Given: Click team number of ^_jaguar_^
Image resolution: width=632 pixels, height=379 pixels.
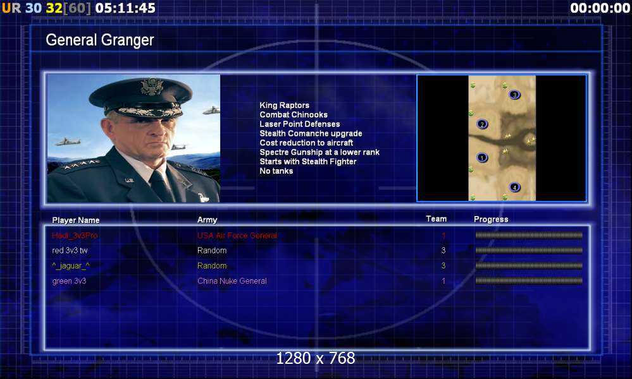Looking at the screenshot, I should [443, 265].
